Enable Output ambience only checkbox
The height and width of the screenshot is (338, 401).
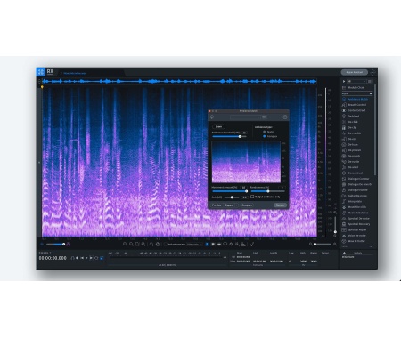[x=252, y=197]
